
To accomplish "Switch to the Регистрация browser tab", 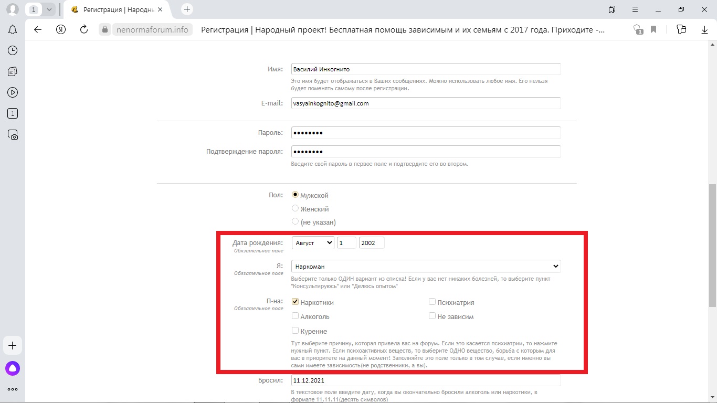I will 118,9.
